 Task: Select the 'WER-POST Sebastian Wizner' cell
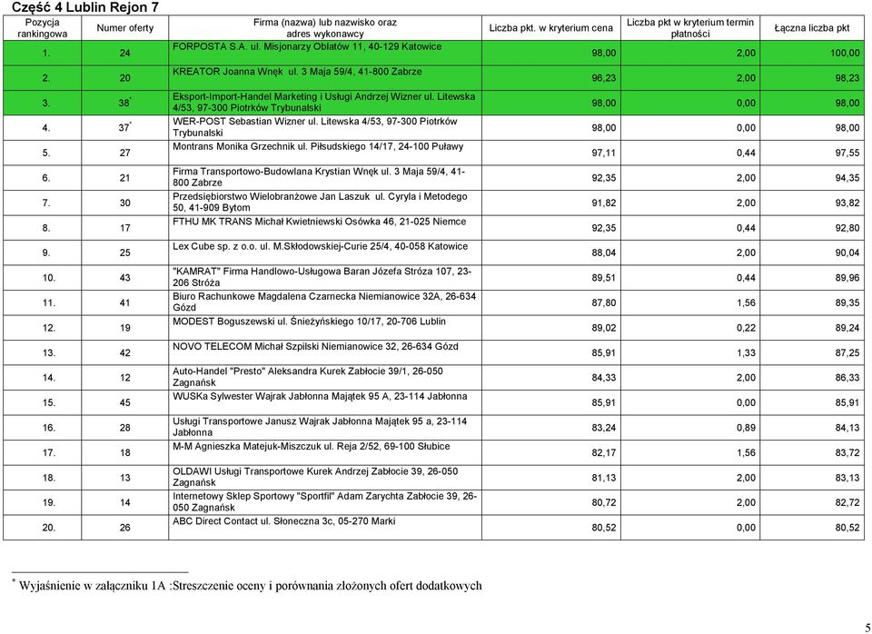(x=325, y=128)
